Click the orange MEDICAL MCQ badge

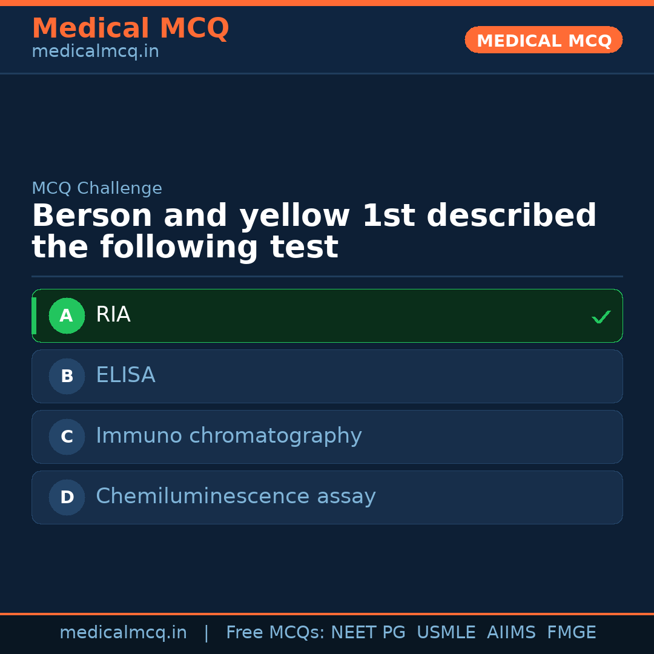tap(543, 40)
